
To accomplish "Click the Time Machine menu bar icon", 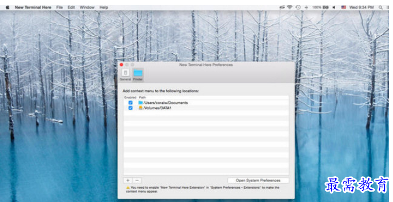I will point(298,8).
